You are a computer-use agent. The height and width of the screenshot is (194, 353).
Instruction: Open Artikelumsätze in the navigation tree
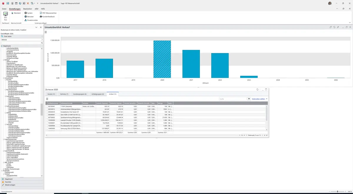point(13,116)
